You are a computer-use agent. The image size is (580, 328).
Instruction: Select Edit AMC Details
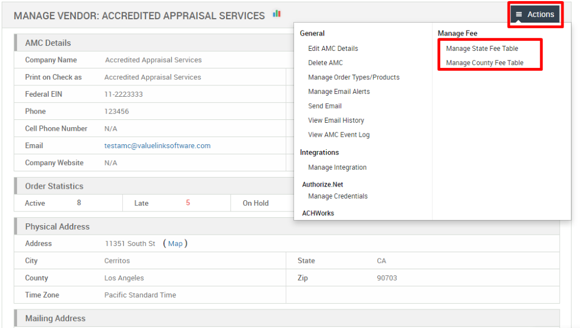(333, 49)
